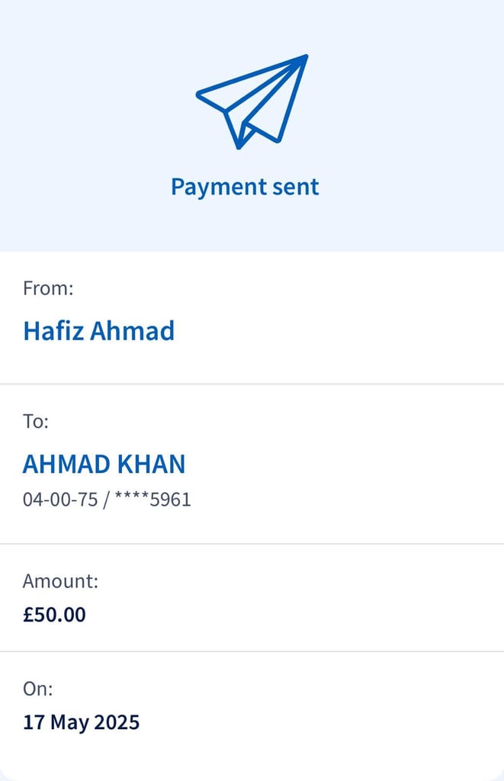Click the pointed tip of the paper plane
Screen dimensions: 504x781
304,57
